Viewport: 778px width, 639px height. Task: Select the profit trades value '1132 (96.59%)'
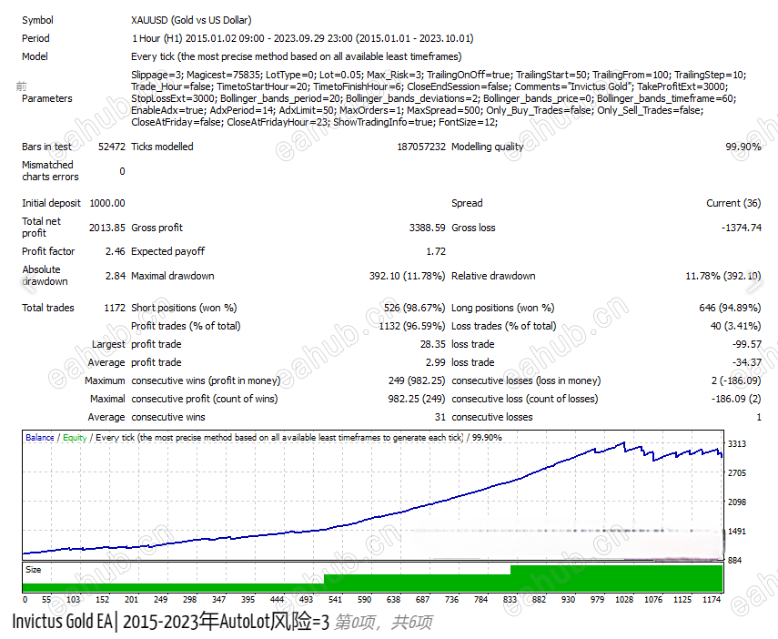(x=412, y=326)
